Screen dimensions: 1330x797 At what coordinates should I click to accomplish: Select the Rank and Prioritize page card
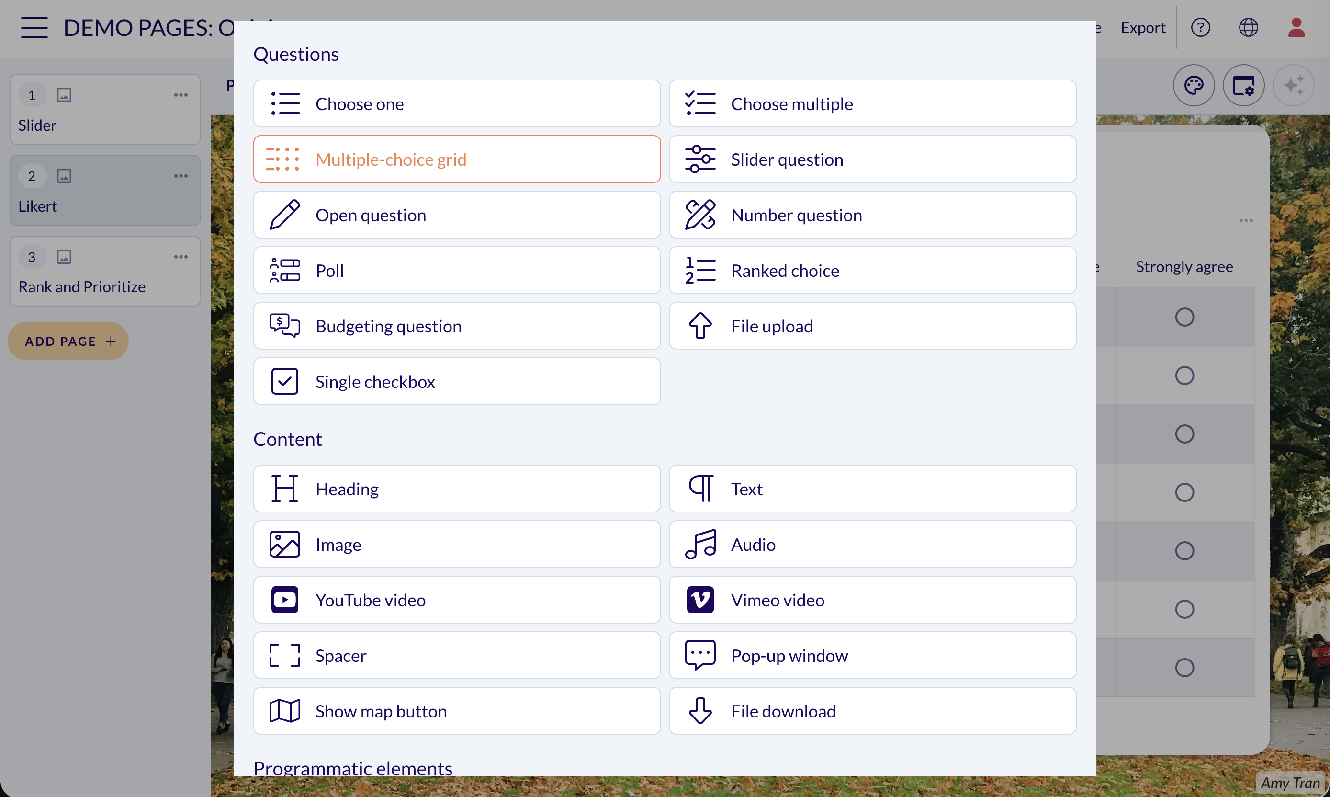tap(105, 271)
